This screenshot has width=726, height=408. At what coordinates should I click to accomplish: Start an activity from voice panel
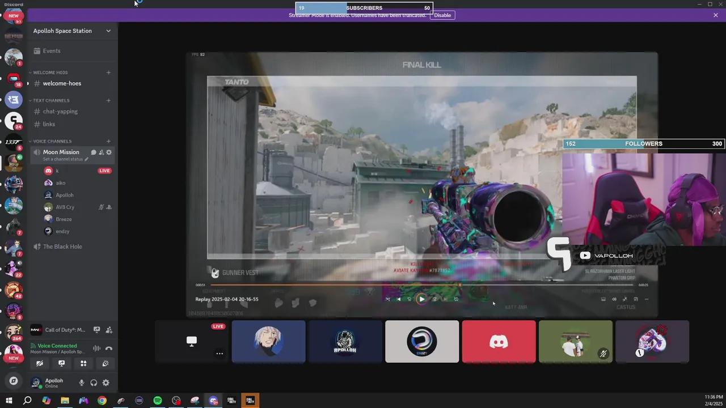83,364
